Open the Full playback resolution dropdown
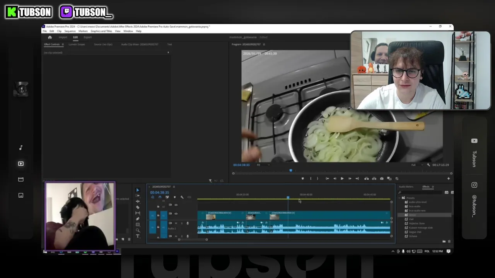Screen dimensions: 495x278 coord(416,165)
